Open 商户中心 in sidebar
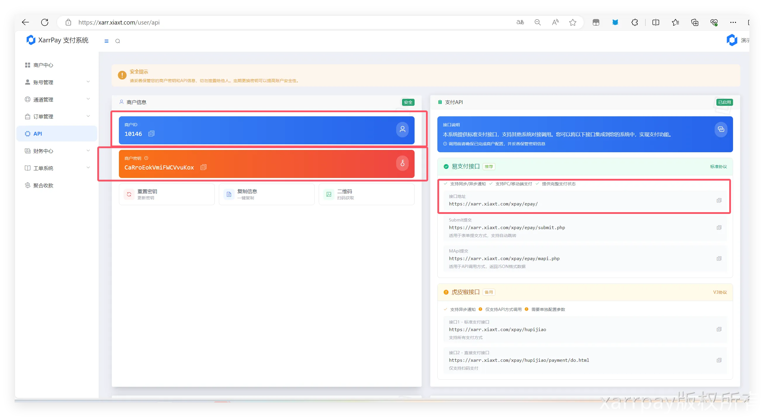Image resolution: width=764 pixels, height=417 pixels. [x=43, y=65]
